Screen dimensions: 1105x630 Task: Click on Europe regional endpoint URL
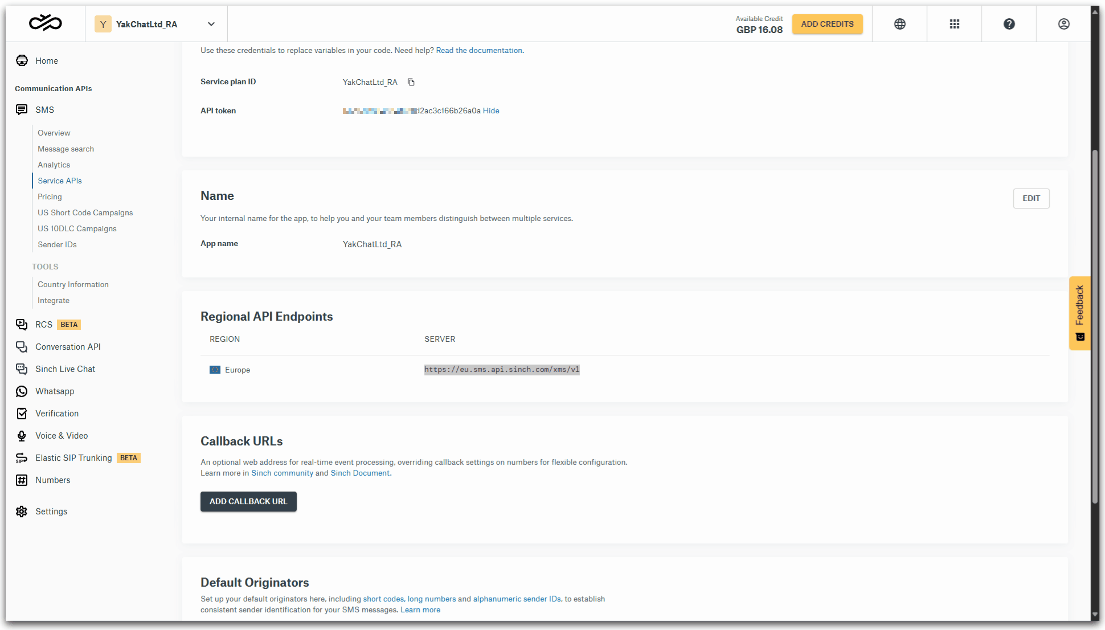point(502,370)
